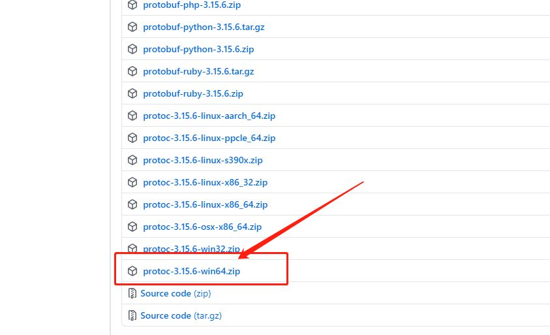Download Source code (tar.gz) archive
This screenshot has height=335, width=550.
tap(179, 316)
